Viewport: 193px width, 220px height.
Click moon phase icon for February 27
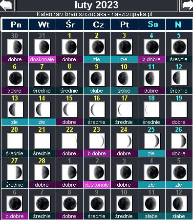[15, 172]
